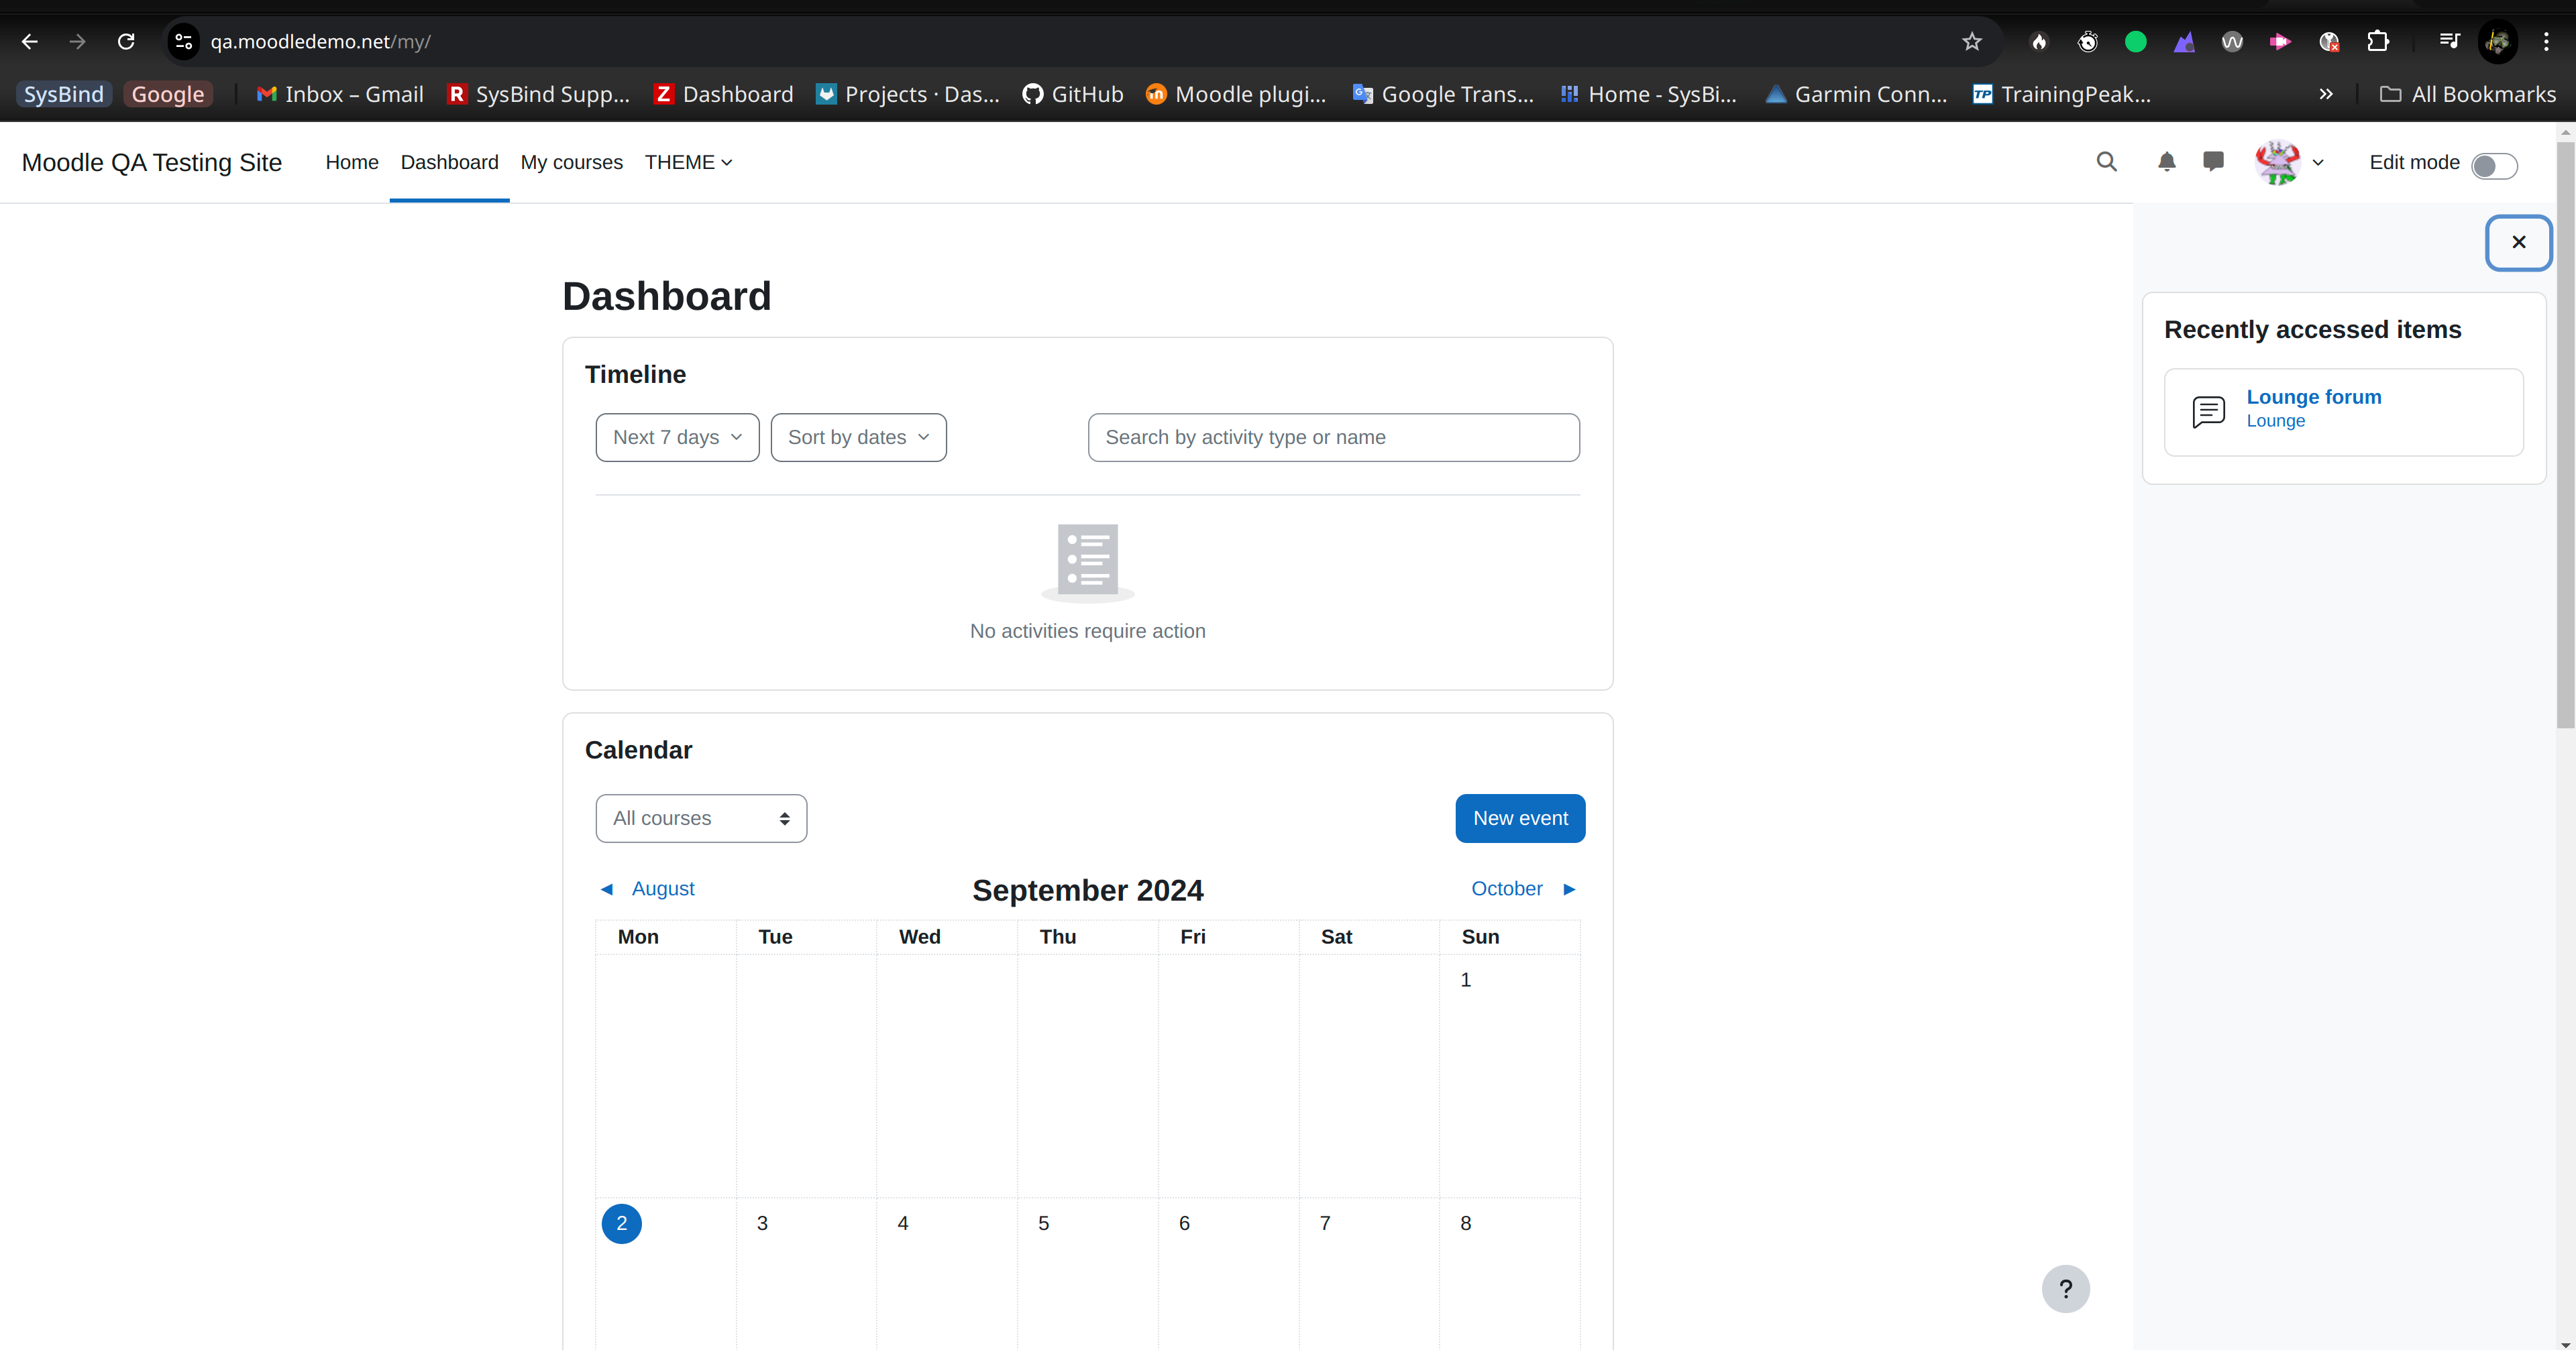
Task: Click the browser address bar URL
Action: coord(320,41)
